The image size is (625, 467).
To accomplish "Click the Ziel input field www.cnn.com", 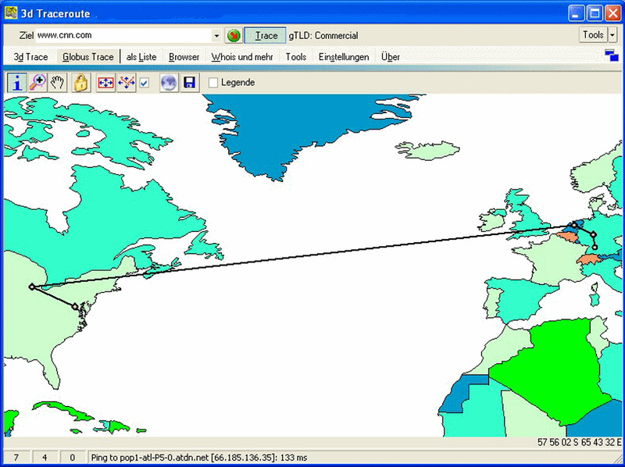I will 123,35.
